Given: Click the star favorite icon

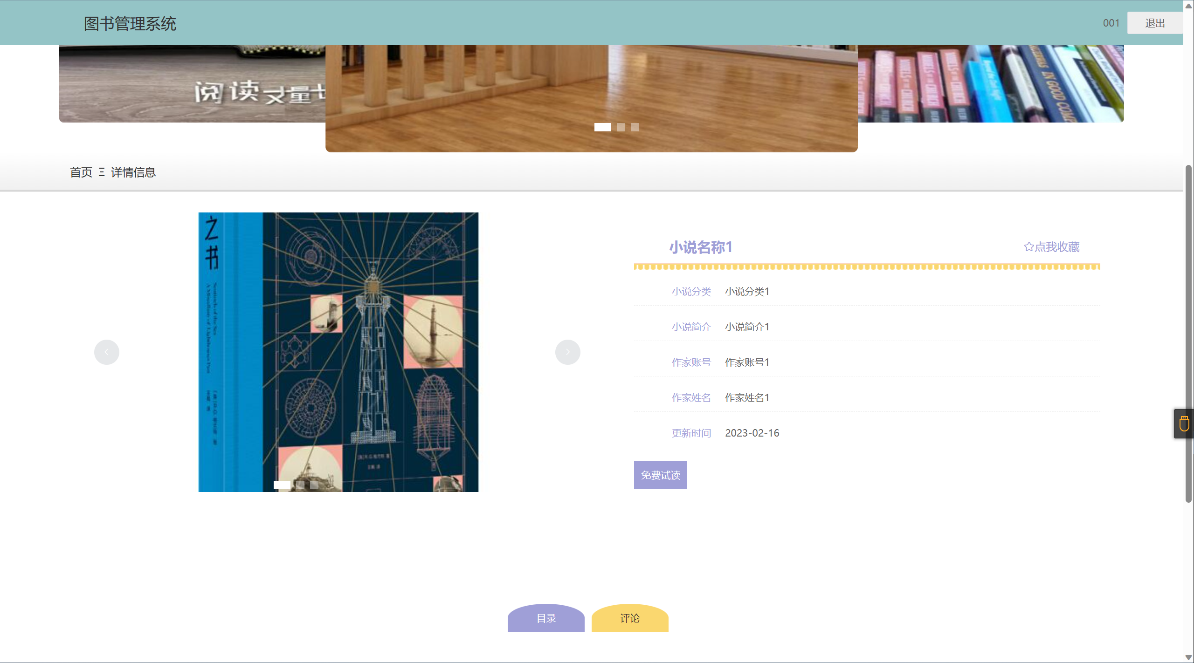Looking at the screenshot, I should (1028, 247).
